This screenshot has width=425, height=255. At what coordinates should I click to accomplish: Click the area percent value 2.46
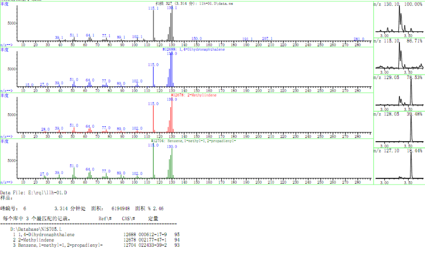158,208
